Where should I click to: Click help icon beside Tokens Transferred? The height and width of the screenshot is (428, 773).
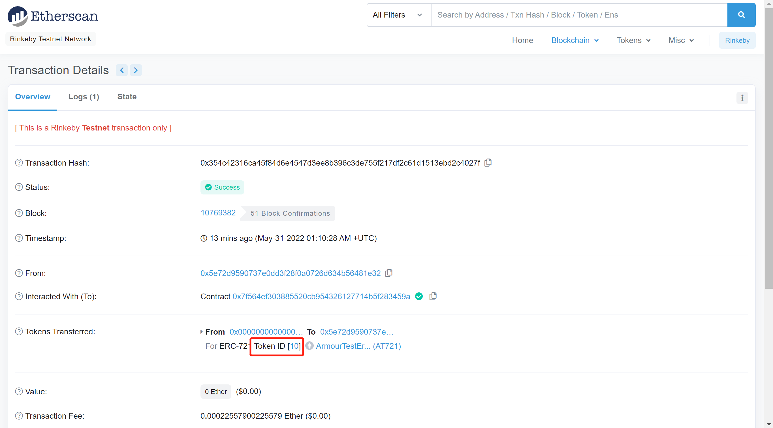[x=19, y=331]
